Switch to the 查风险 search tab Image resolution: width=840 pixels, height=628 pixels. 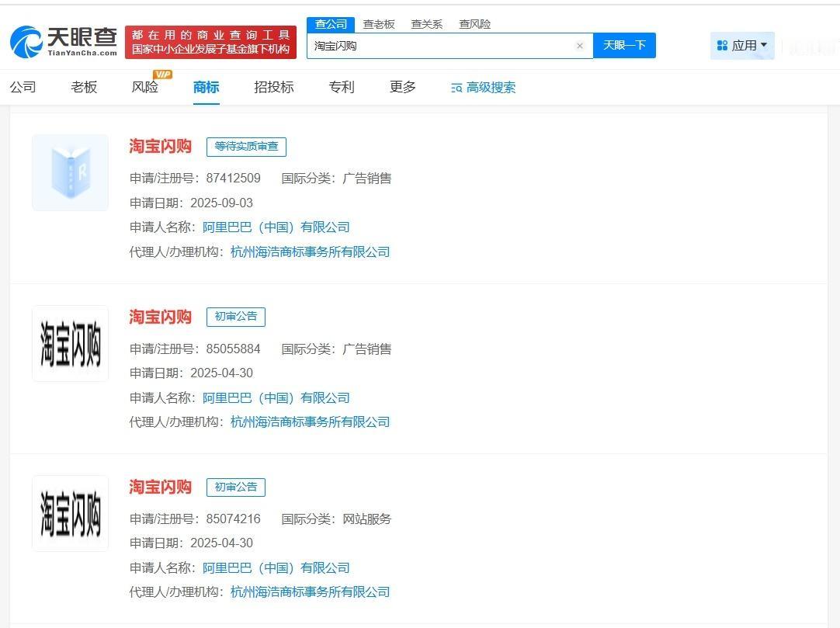pyautogui.click(x=474, y=24)
